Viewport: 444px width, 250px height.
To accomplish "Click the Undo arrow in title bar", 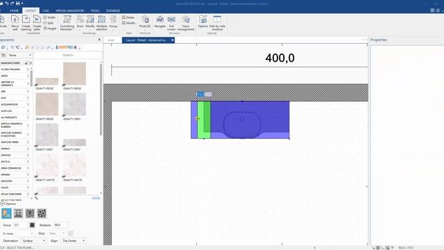I will click(x=7, y=3).
